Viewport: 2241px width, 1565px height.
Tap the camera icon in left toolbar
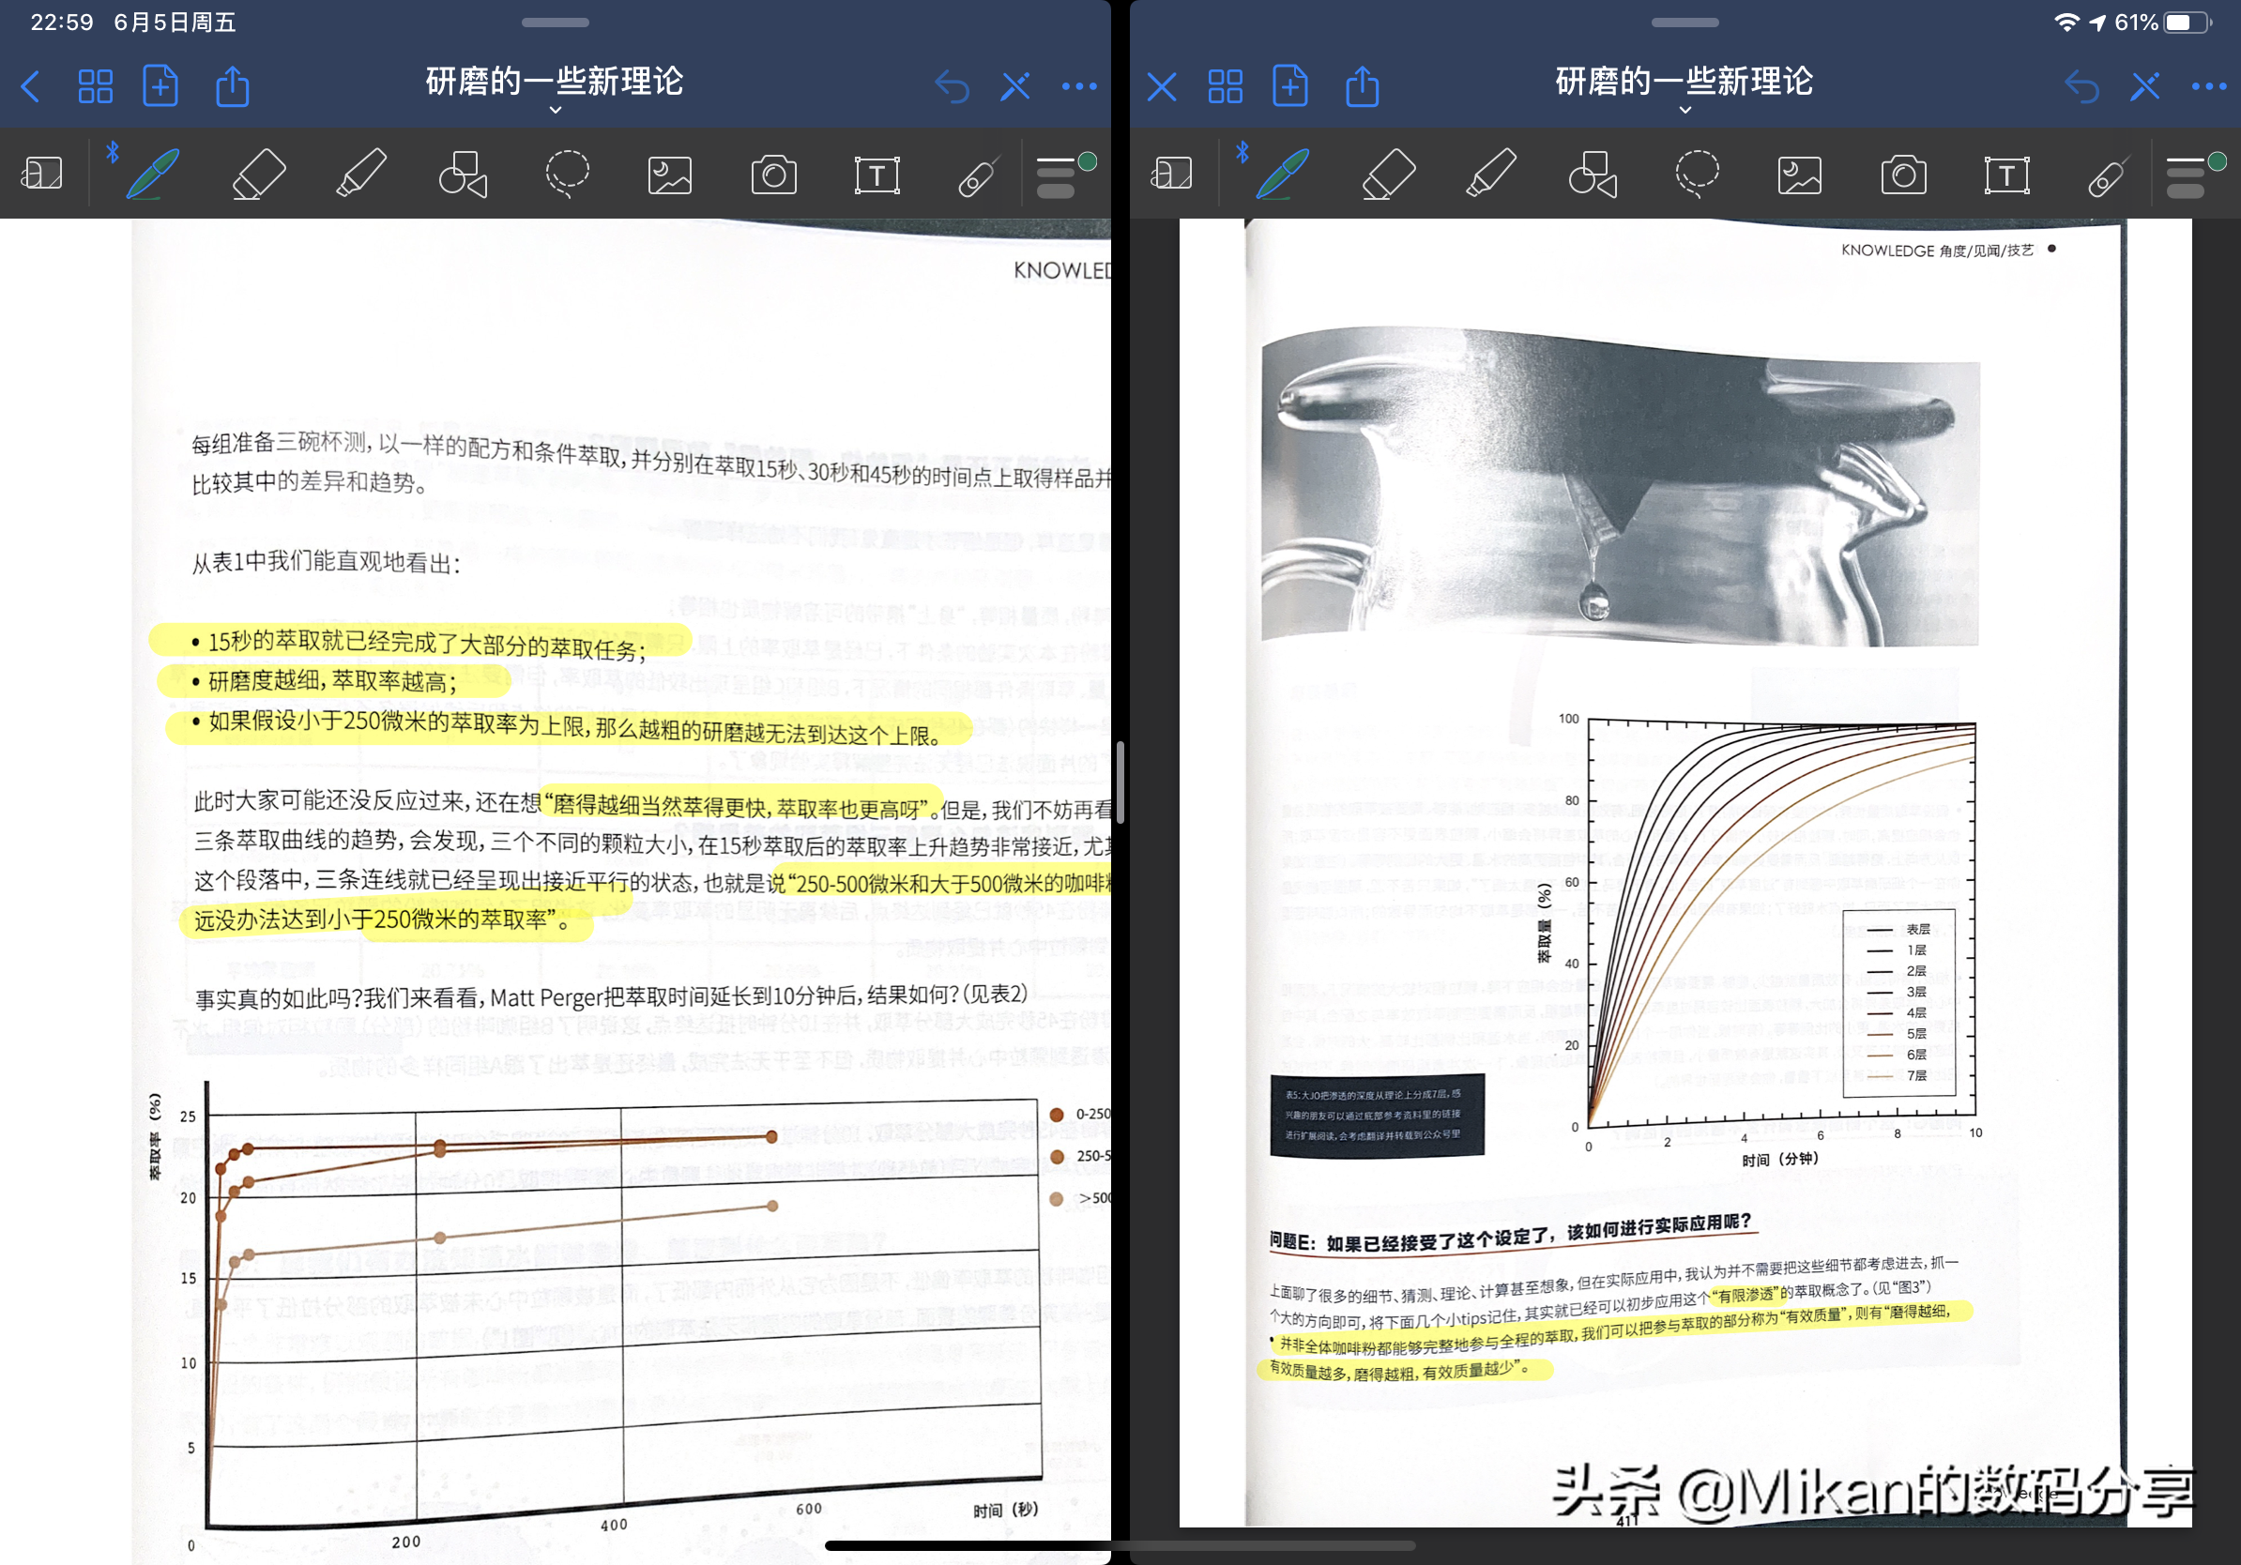(x=773, y=175)
